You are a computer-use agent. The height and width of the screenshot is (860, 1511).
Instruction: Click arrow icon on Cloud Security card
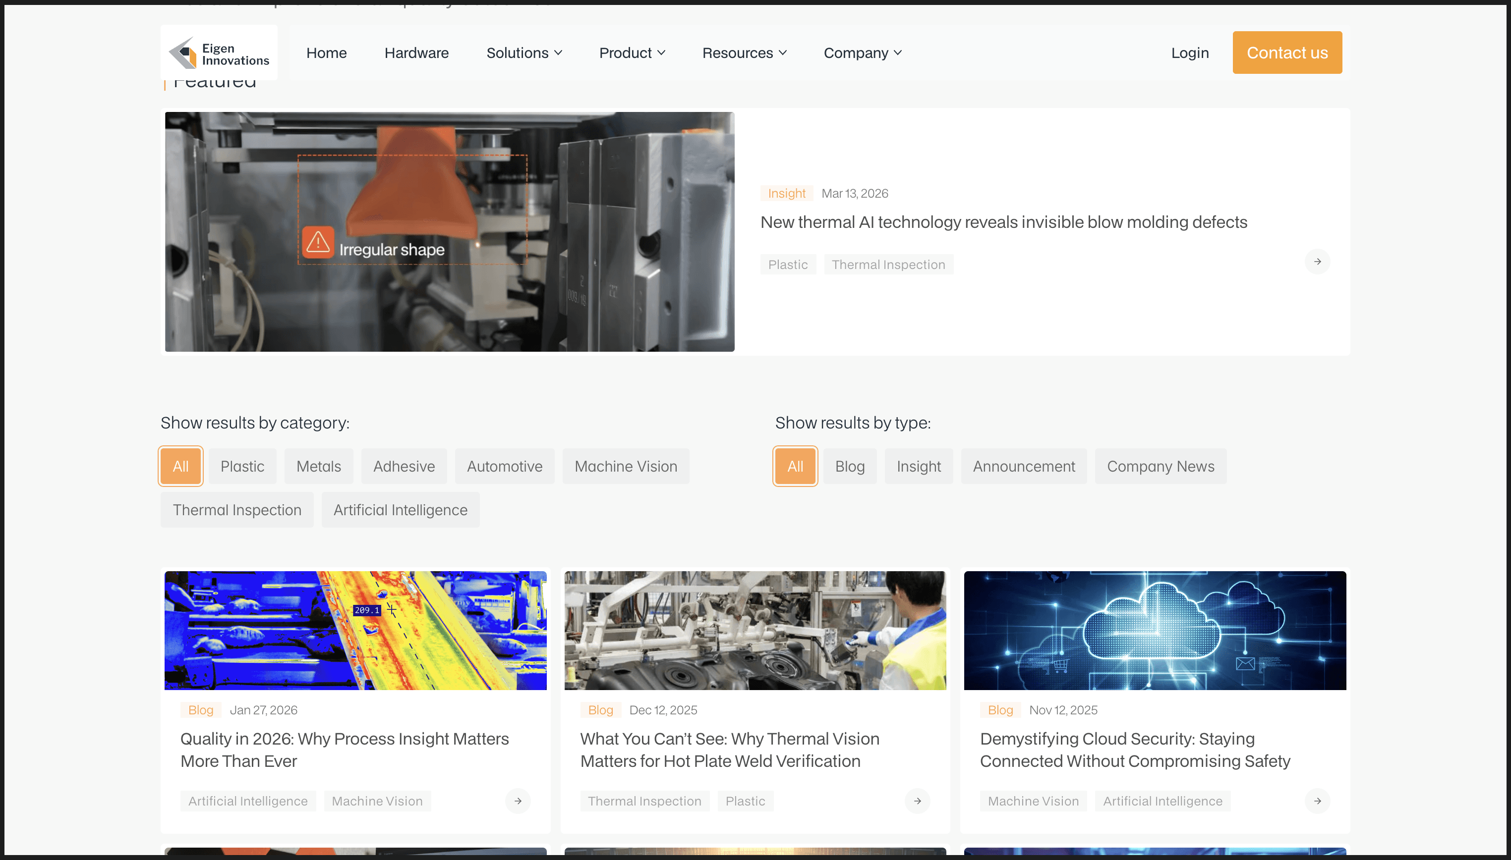pyautogui.click(x=1317, y=801)
